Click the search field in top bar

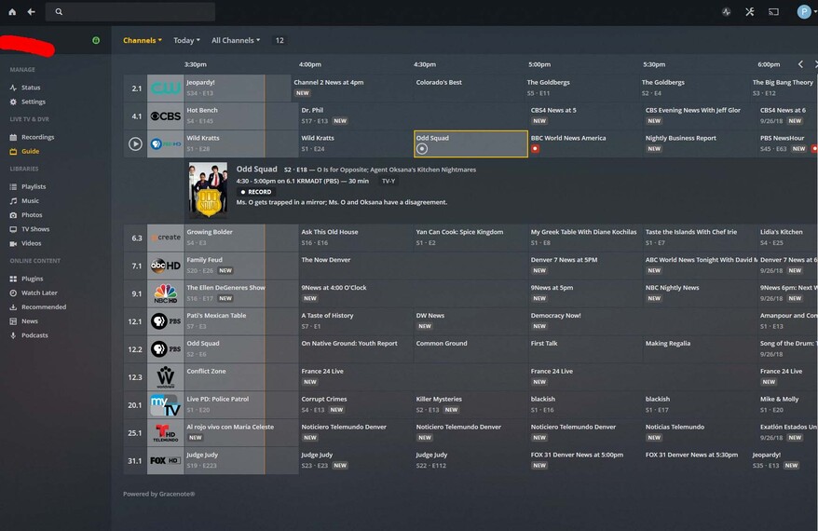(x=130, y=11)
